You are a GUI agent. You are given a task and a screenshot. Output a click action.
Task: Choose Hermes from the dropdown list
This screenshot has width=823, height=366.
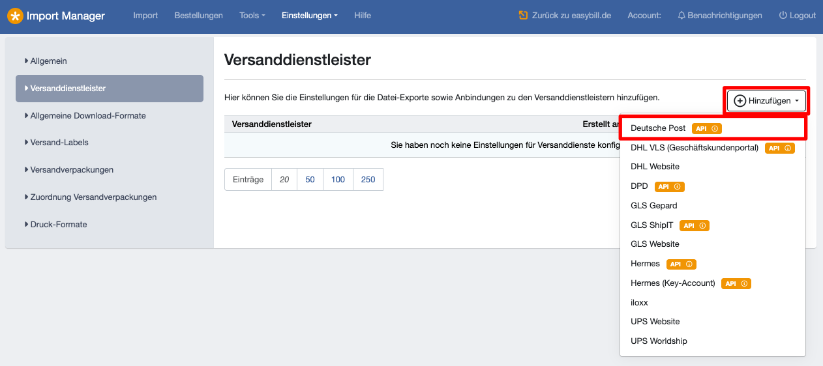click(x=713, y=264)
